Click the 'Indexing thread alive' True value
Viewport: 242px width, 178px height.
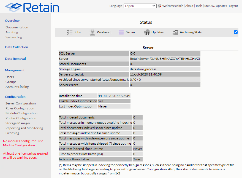[137, 159]
